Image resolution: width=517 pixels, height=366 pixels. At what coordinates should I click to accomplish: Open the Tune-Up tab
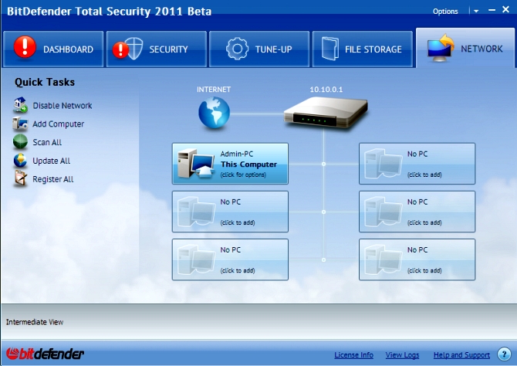(x=259, y=49)
